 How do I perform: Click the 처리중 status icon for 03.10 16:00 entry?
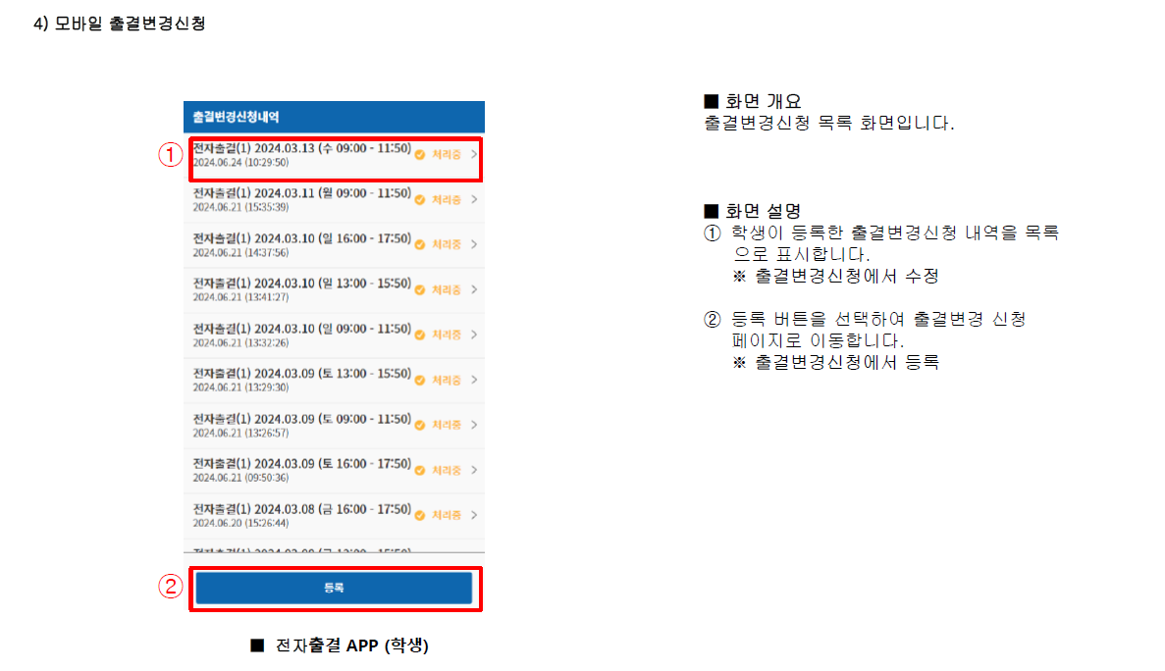pyautogui.click(x=419, y=245)
